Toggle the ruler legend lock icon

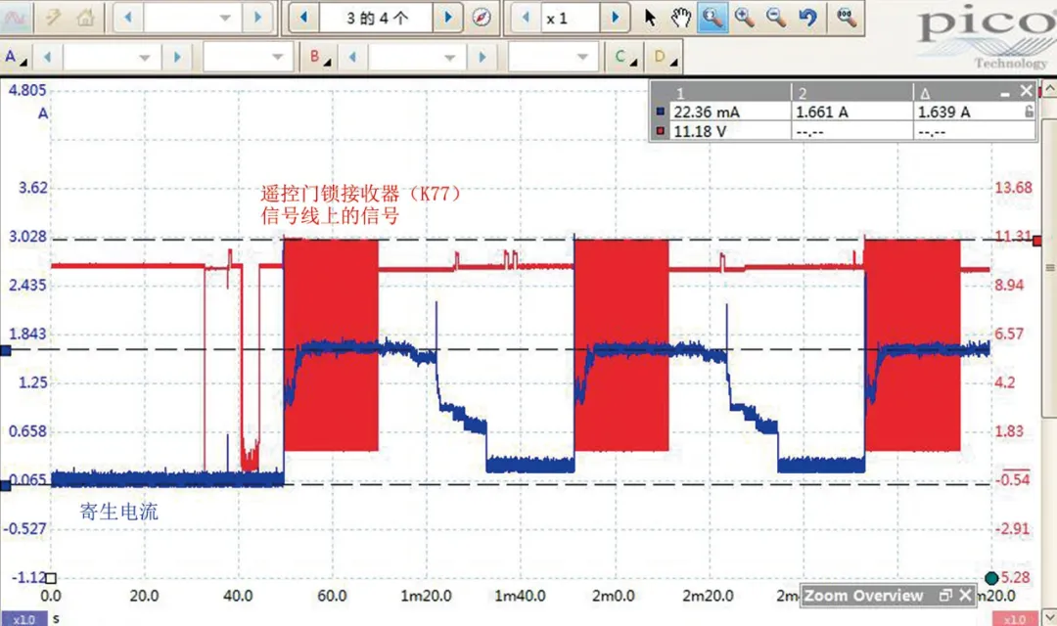coord(1029,112)
